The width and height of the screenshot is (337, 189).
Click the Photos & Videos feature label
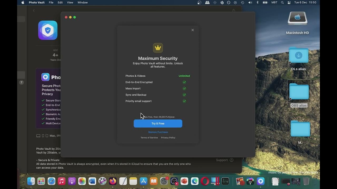135,76
